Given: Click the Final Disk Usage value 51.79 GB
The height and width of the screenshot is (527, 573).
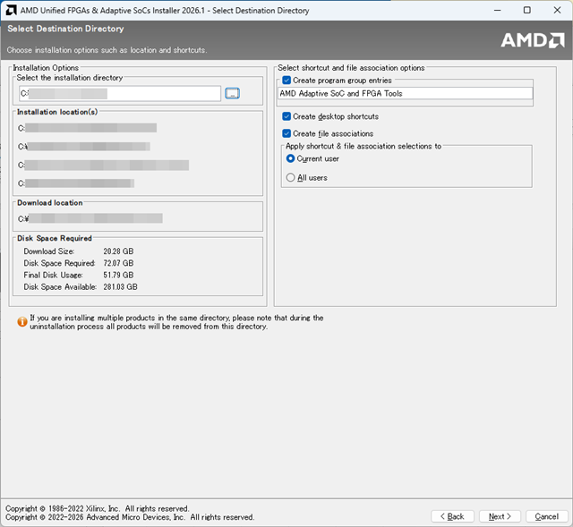Looking at the screenshot, I should 118,275.
